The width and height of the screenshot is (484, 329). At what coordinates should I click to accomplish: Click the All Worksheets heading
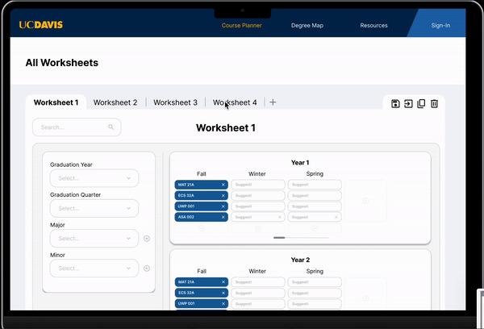(x=62, y=63)
